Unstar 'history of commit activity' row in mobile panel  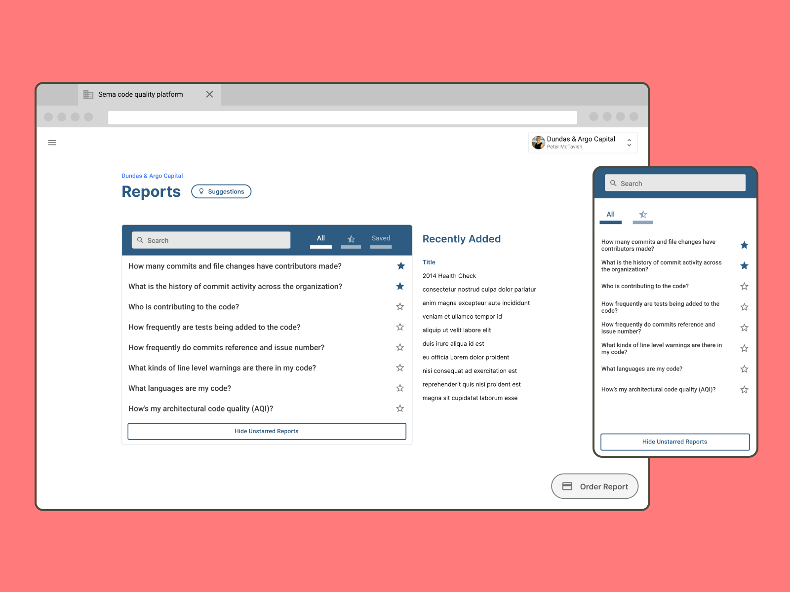click(744, 266)
